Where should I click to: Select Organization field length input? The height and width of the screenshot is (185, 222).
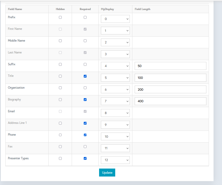point(170,89)
